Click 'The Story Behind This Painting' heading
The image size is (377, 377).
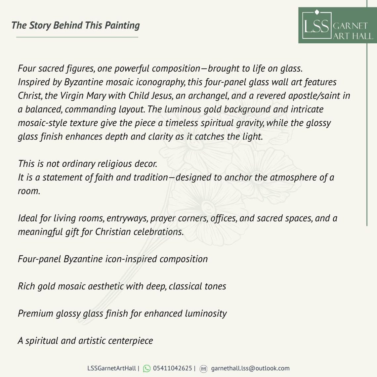pyautogui.click(x=75, y=25)
